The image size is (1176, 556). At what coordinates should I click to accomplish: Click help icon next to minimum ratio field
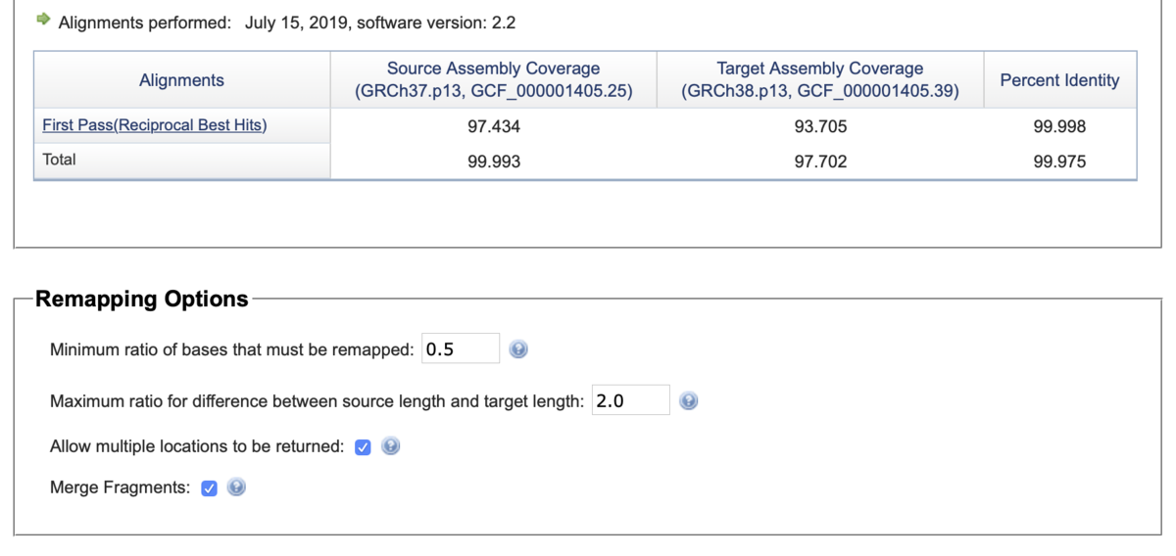[519, 349]
